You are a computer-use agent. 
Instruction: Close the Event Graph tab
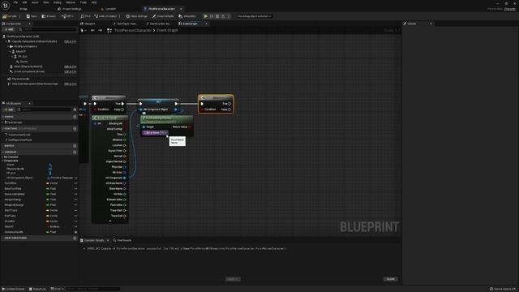(206, 24)
